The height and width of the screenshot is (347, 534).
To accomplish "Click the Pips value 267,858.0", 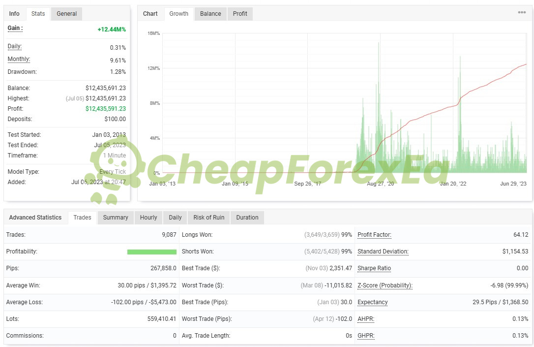I will (163, 268).
